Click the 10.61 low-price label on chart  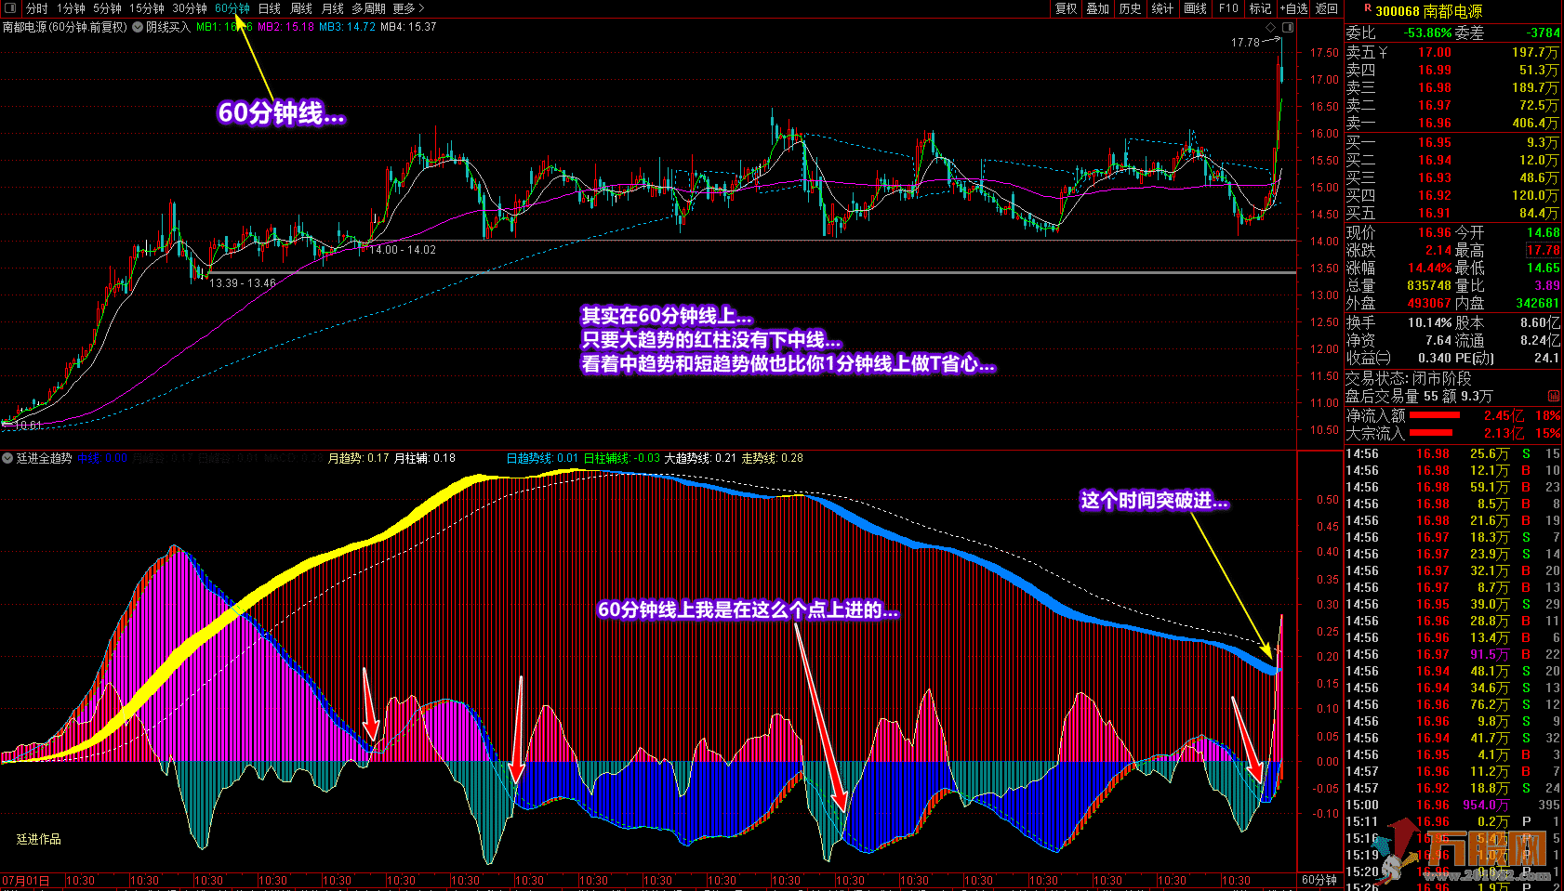[x=28, y=426]
